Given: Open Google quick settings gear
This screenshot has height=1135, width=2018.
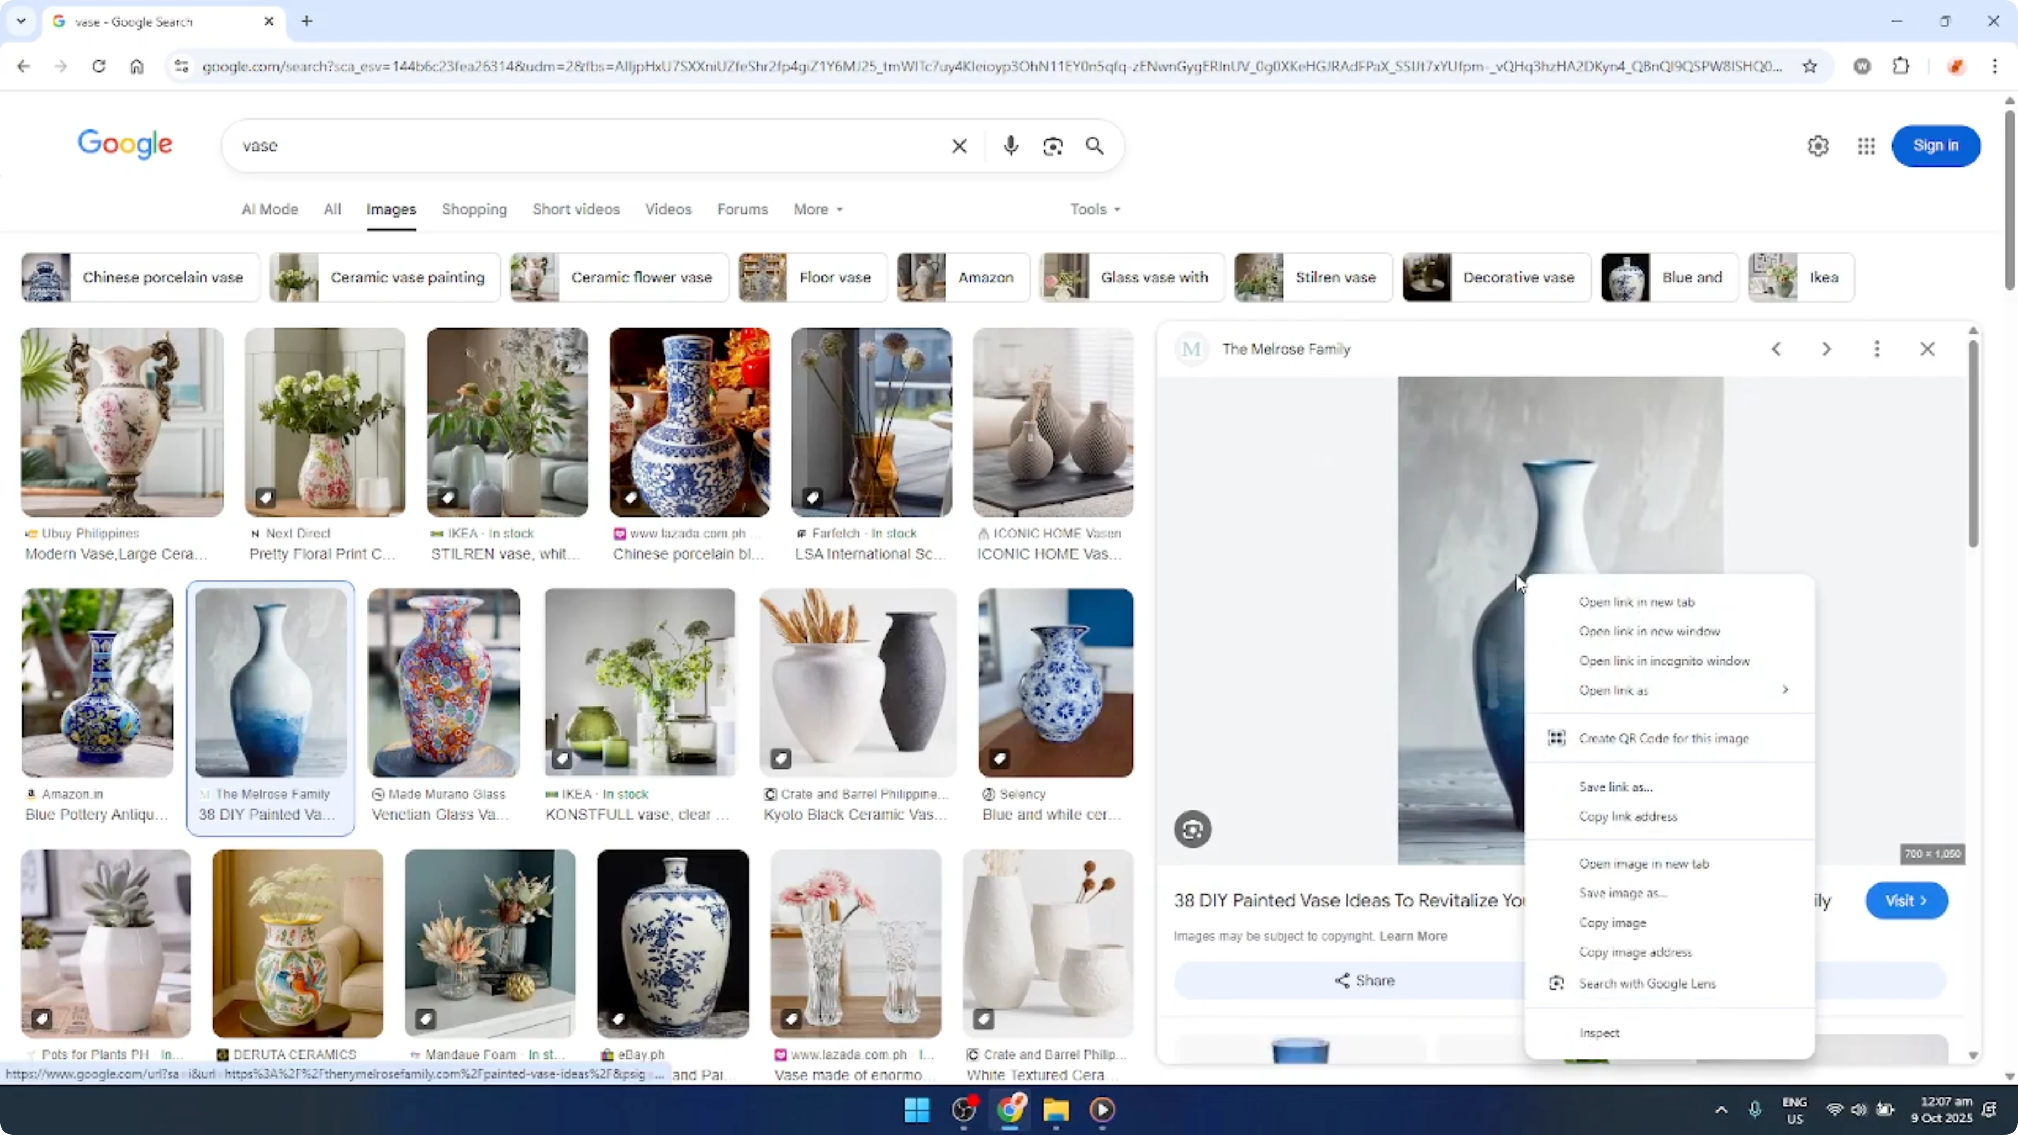Looking at the screenshot, I should pos(1817,146).
